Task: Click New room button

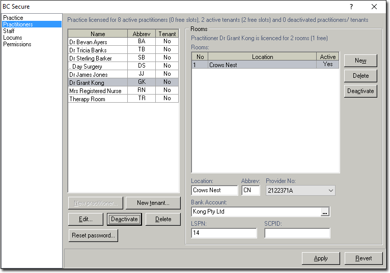Action: tap(360, 60)
